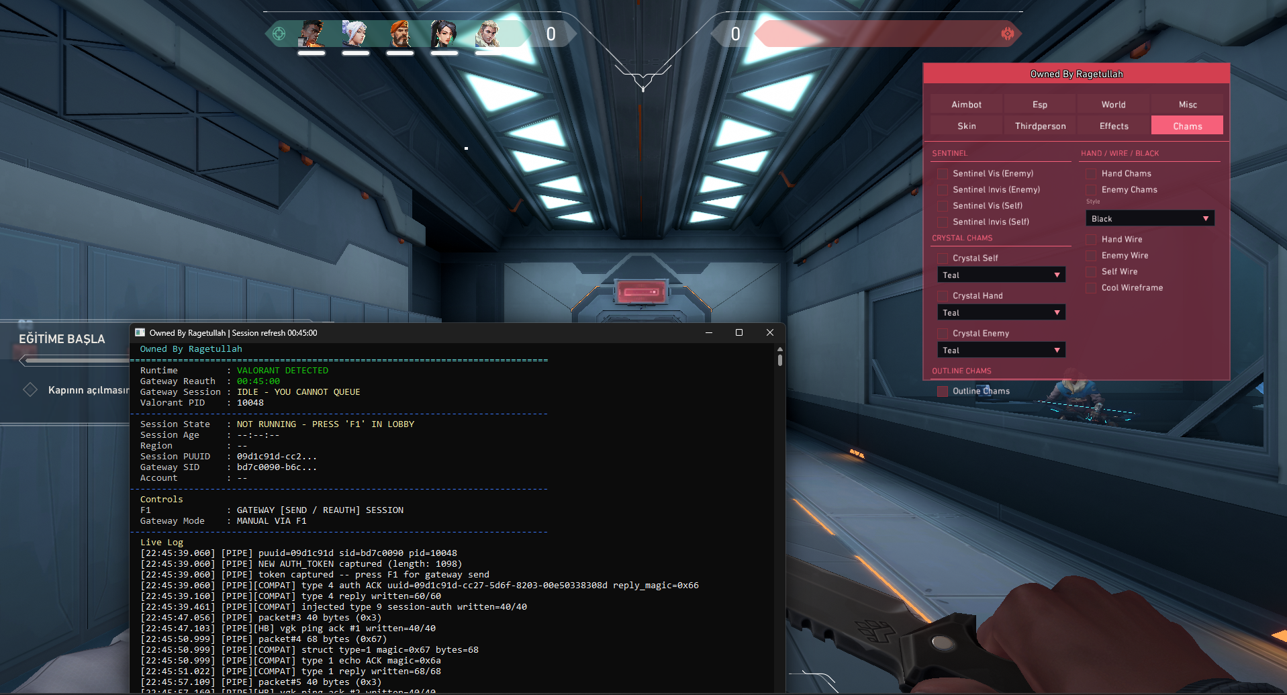
Task: Switch to the Aimbot tab
Action: [x=967, y=104]
